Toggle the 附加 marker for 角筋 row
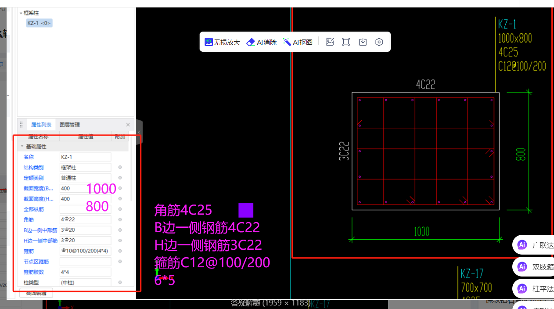 [120, 219]
